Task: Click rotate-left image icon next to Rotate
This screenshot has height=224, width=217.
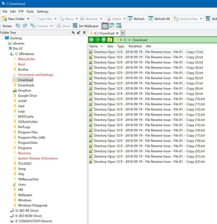Action: click(x=18, y=26)
